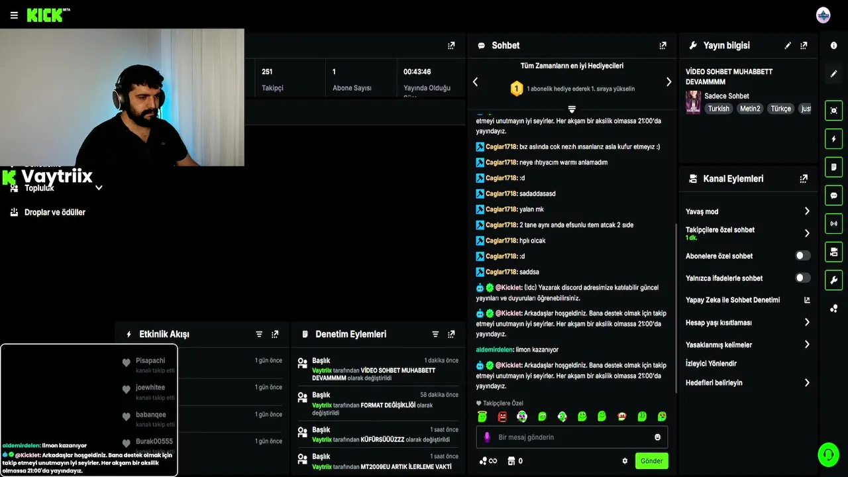Expand Yasaklanmış kelimeler options

coord(807,344)
